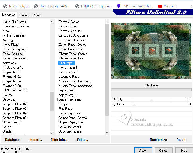Apply the Filter Paper effect
Viewport: 193px width, 153px height.
(143, 150)
